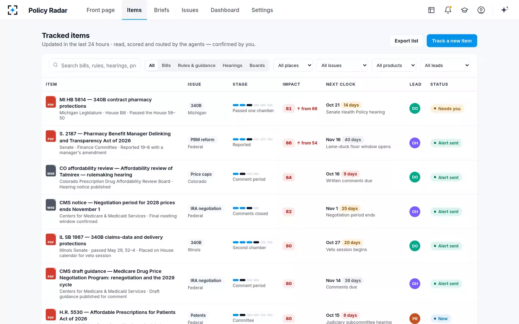This screenshot has height=324, width=519.
Task: Open the AI sparkle assistant icon
Action: coord(505,10)
